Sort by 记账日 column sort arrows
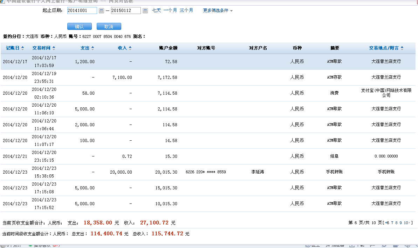The image size is (418, 248). coord(23,48)
